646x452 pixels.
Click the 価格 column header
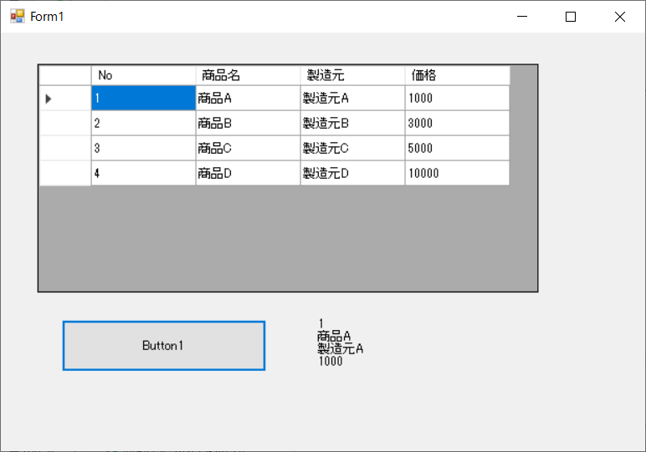(x=458, y=75)
